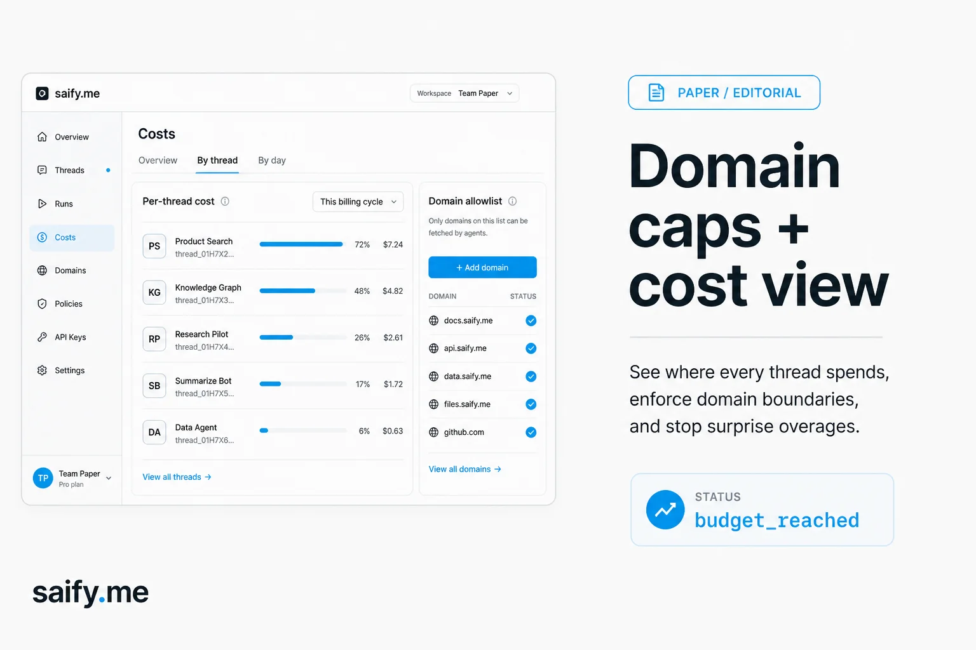The width and height of the screenshot is (976, 650).
Task: Click the Policies shield icon in sidebar
Action: click(42, 304)
